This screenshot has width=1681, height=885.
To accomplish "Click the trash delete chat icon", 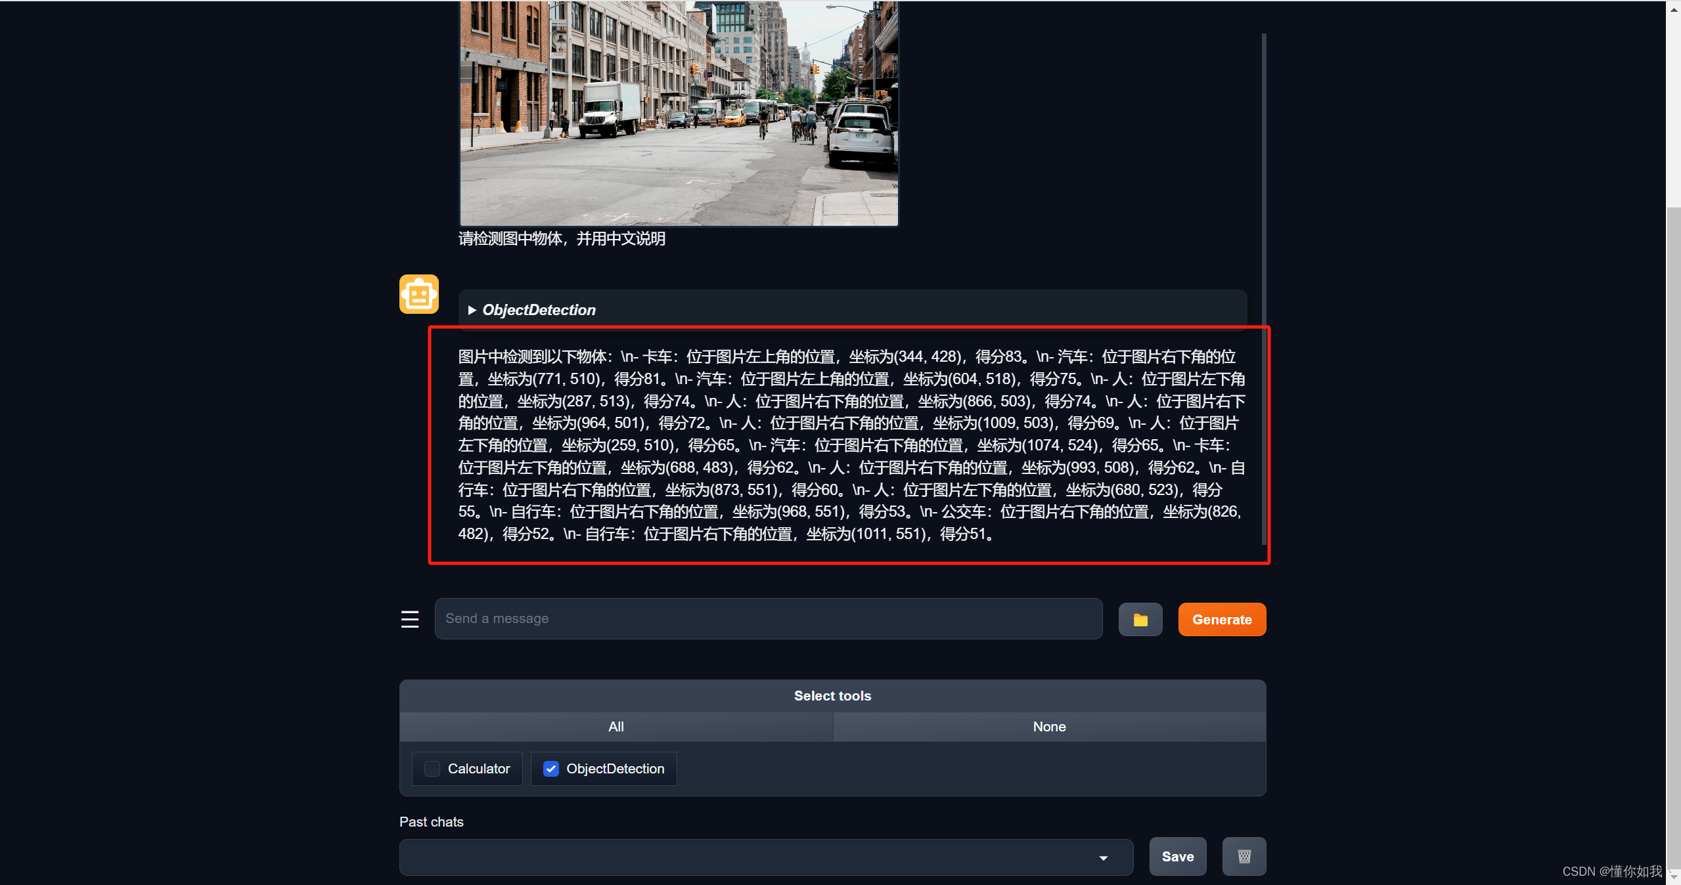I will click(1244, 856).
